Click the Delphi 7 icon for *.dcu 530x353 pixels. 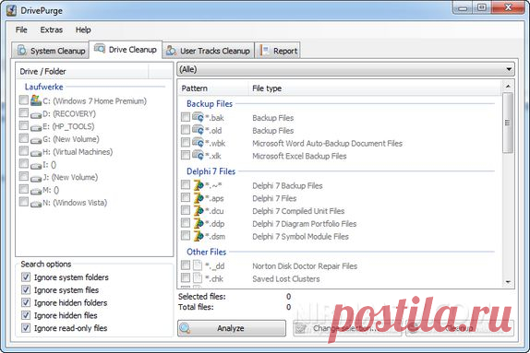[199, 210]
